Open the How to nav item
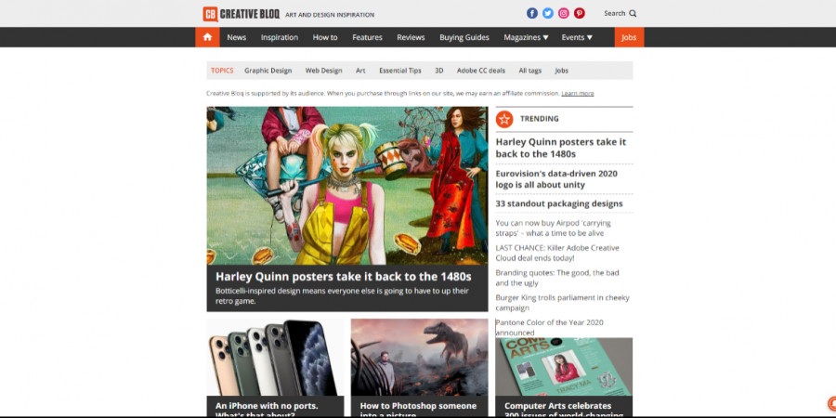This screenshot has width=836, height=418. [325, 37]
